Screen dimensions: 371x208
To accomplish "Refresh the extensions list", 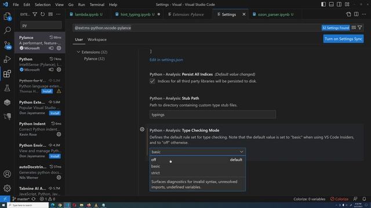I will (x=42, y=14).
